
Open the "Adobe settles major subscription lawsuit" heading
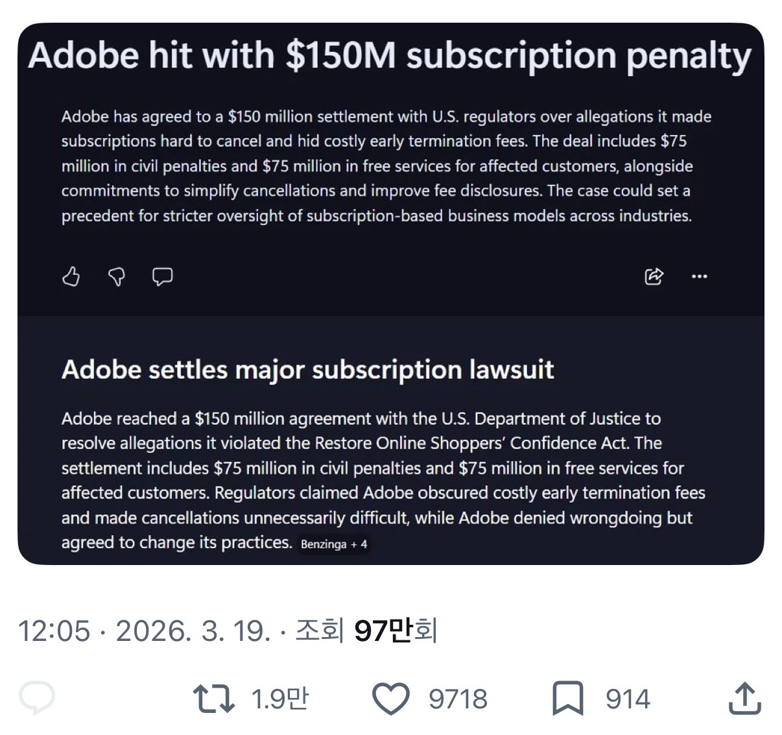pyautogui.click(x=307, y=370)
